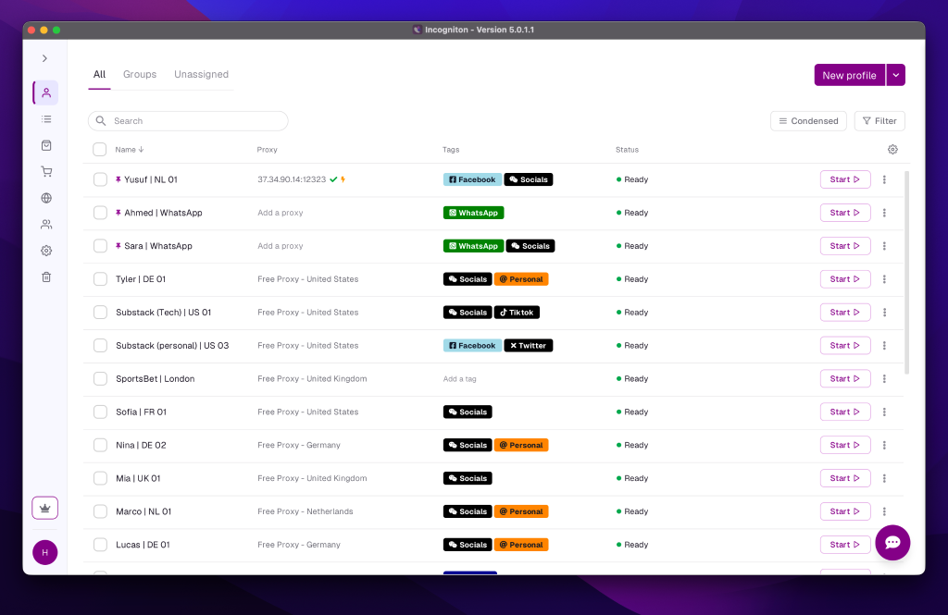Viewport: 948px width, 615px height.
Task: Click the orange Personal tag on Tyler | DE 01
Action: click(x=521, y=279)
